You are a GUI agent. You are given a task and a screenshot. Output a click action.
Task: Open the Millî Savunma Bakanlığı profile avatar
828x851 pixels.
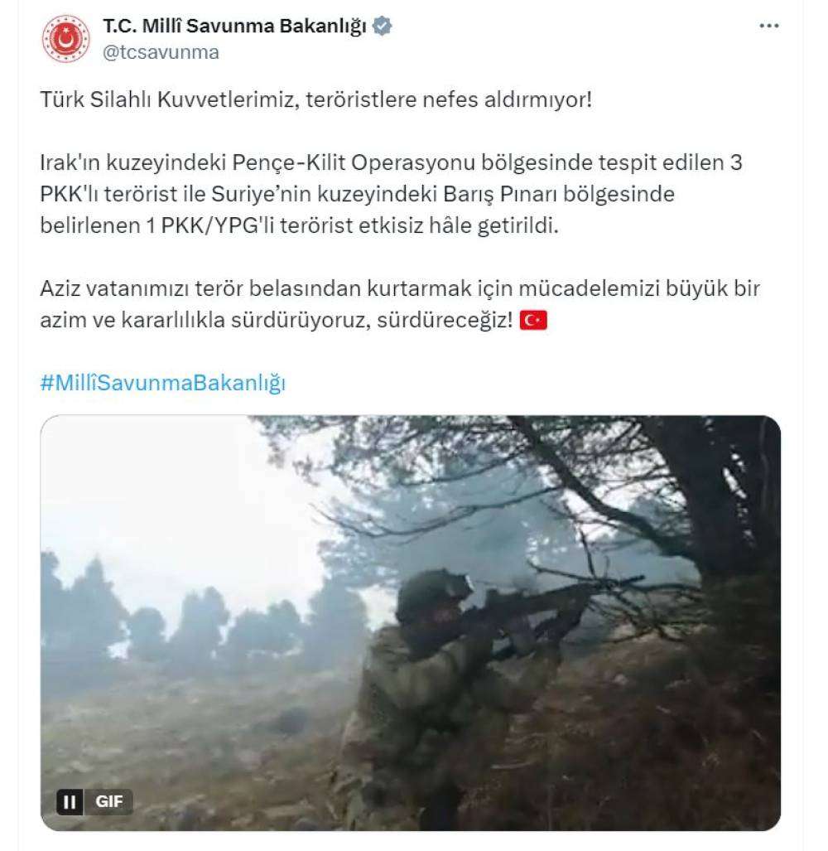[65, 39]
